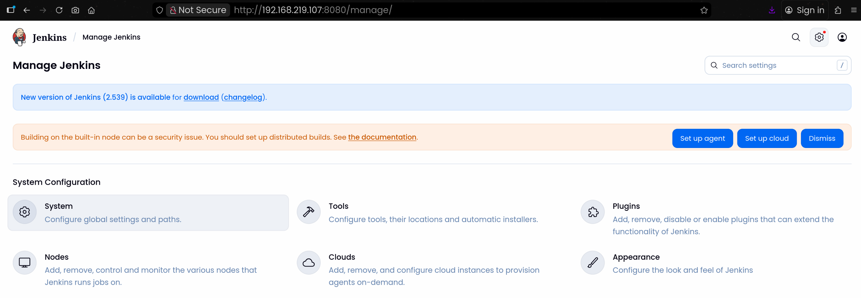Click the slash shortcut hint in search
This screenshot has width=861, height=298.
coord(842,65)
